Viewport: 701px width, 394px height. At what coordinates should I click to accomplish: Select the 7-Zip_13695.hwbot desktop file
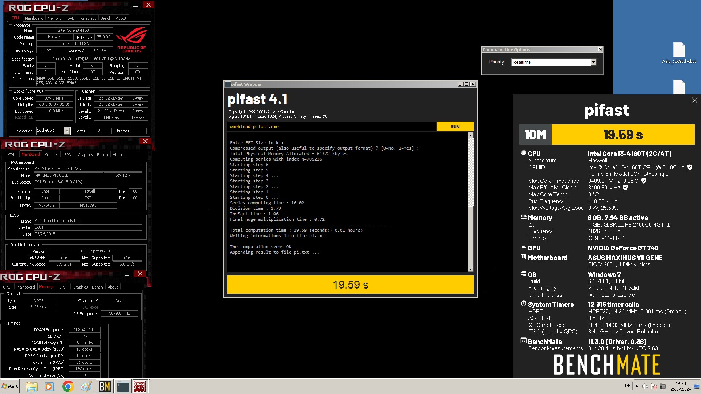point(679,53)
